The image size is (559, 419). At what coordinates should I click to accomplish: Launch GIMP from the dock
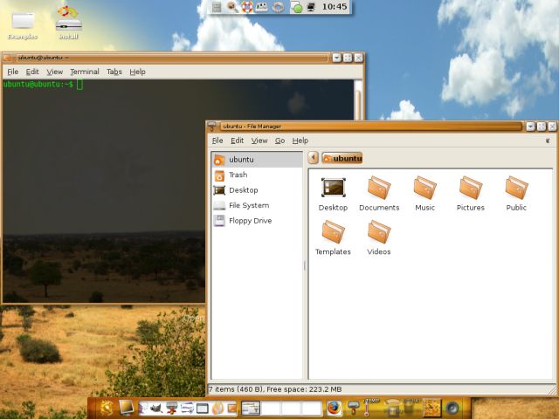[155, 408]
